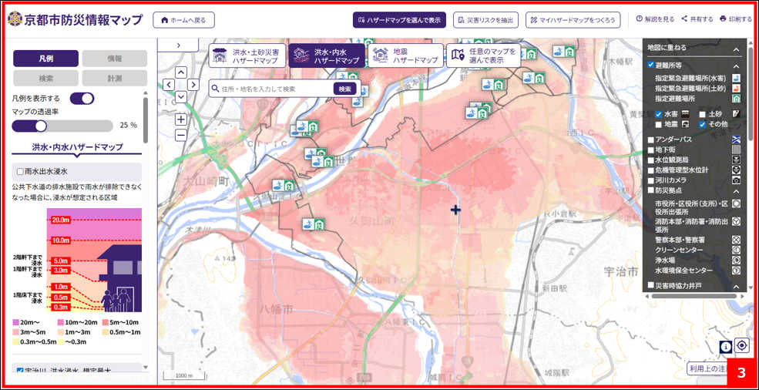Pan map down with arrow button
This screenshot has width=759, height=390.
click(x=181, y=97)
